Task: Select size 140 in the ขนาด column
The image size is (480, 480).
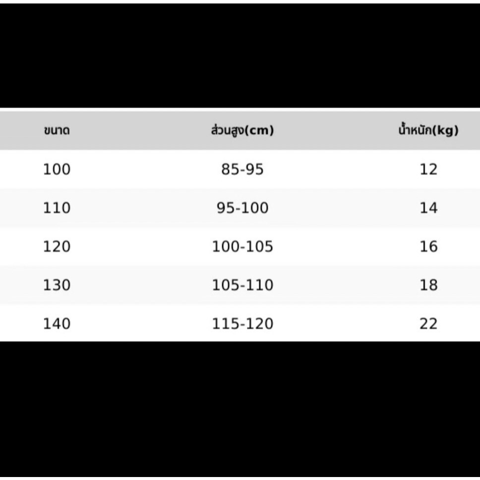Action: point(57,324)
